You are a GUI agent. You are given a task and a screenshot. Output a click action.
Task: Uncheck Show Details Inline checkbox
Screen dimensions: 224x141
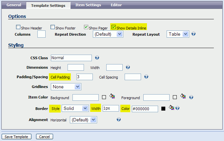113,27
